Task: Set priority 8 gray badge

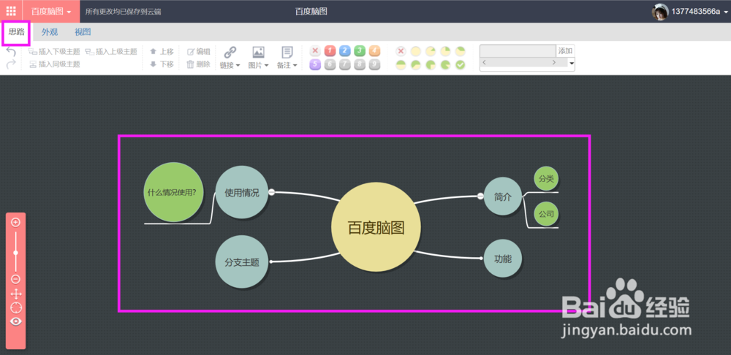Action: coord(360,65)
